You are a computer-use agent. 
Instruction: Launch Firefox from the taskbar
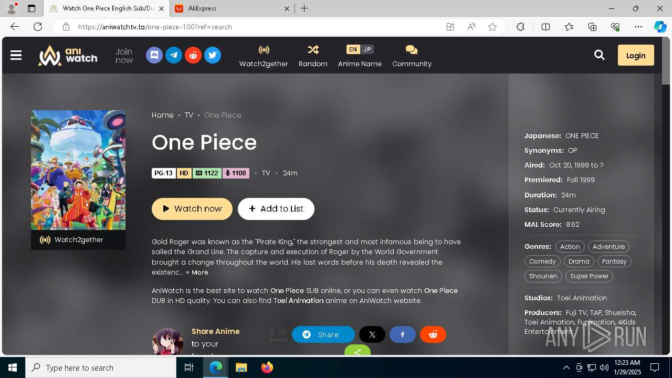(267, 367)
